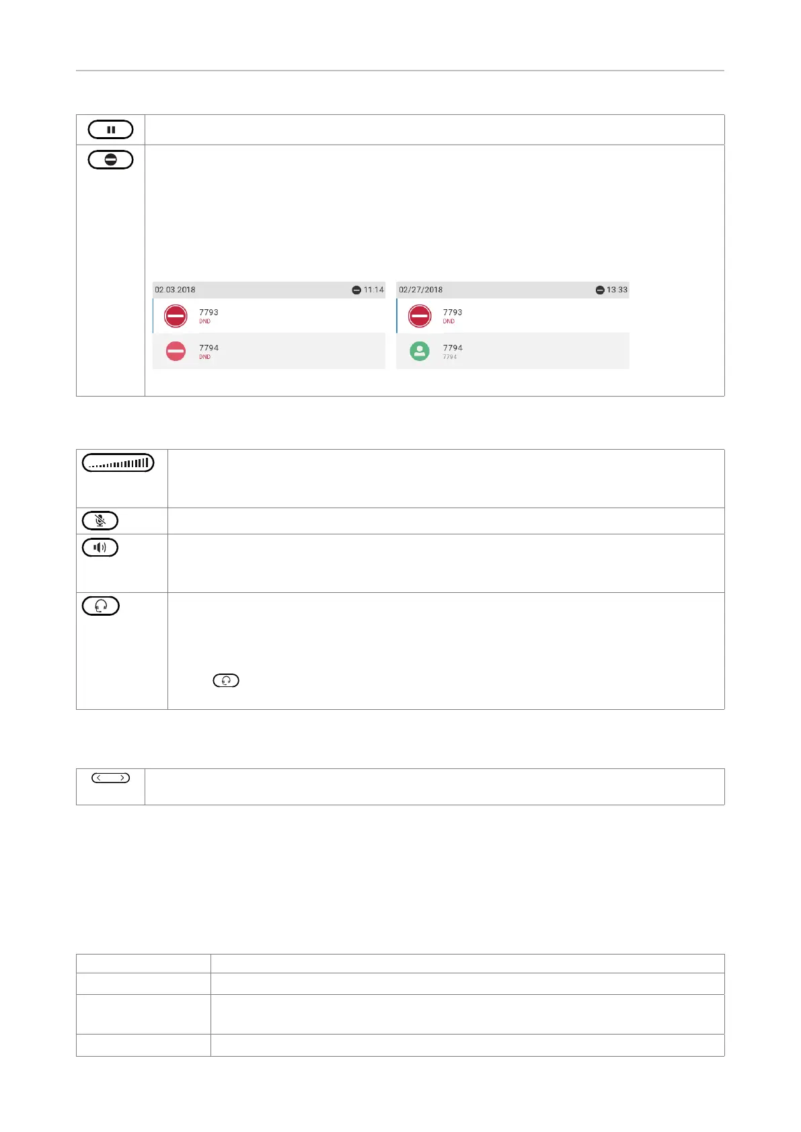The width and height of the screenshot is (801, 1132).
Task: Click the right arrow on the navigation key
Action: pos(122,778)
